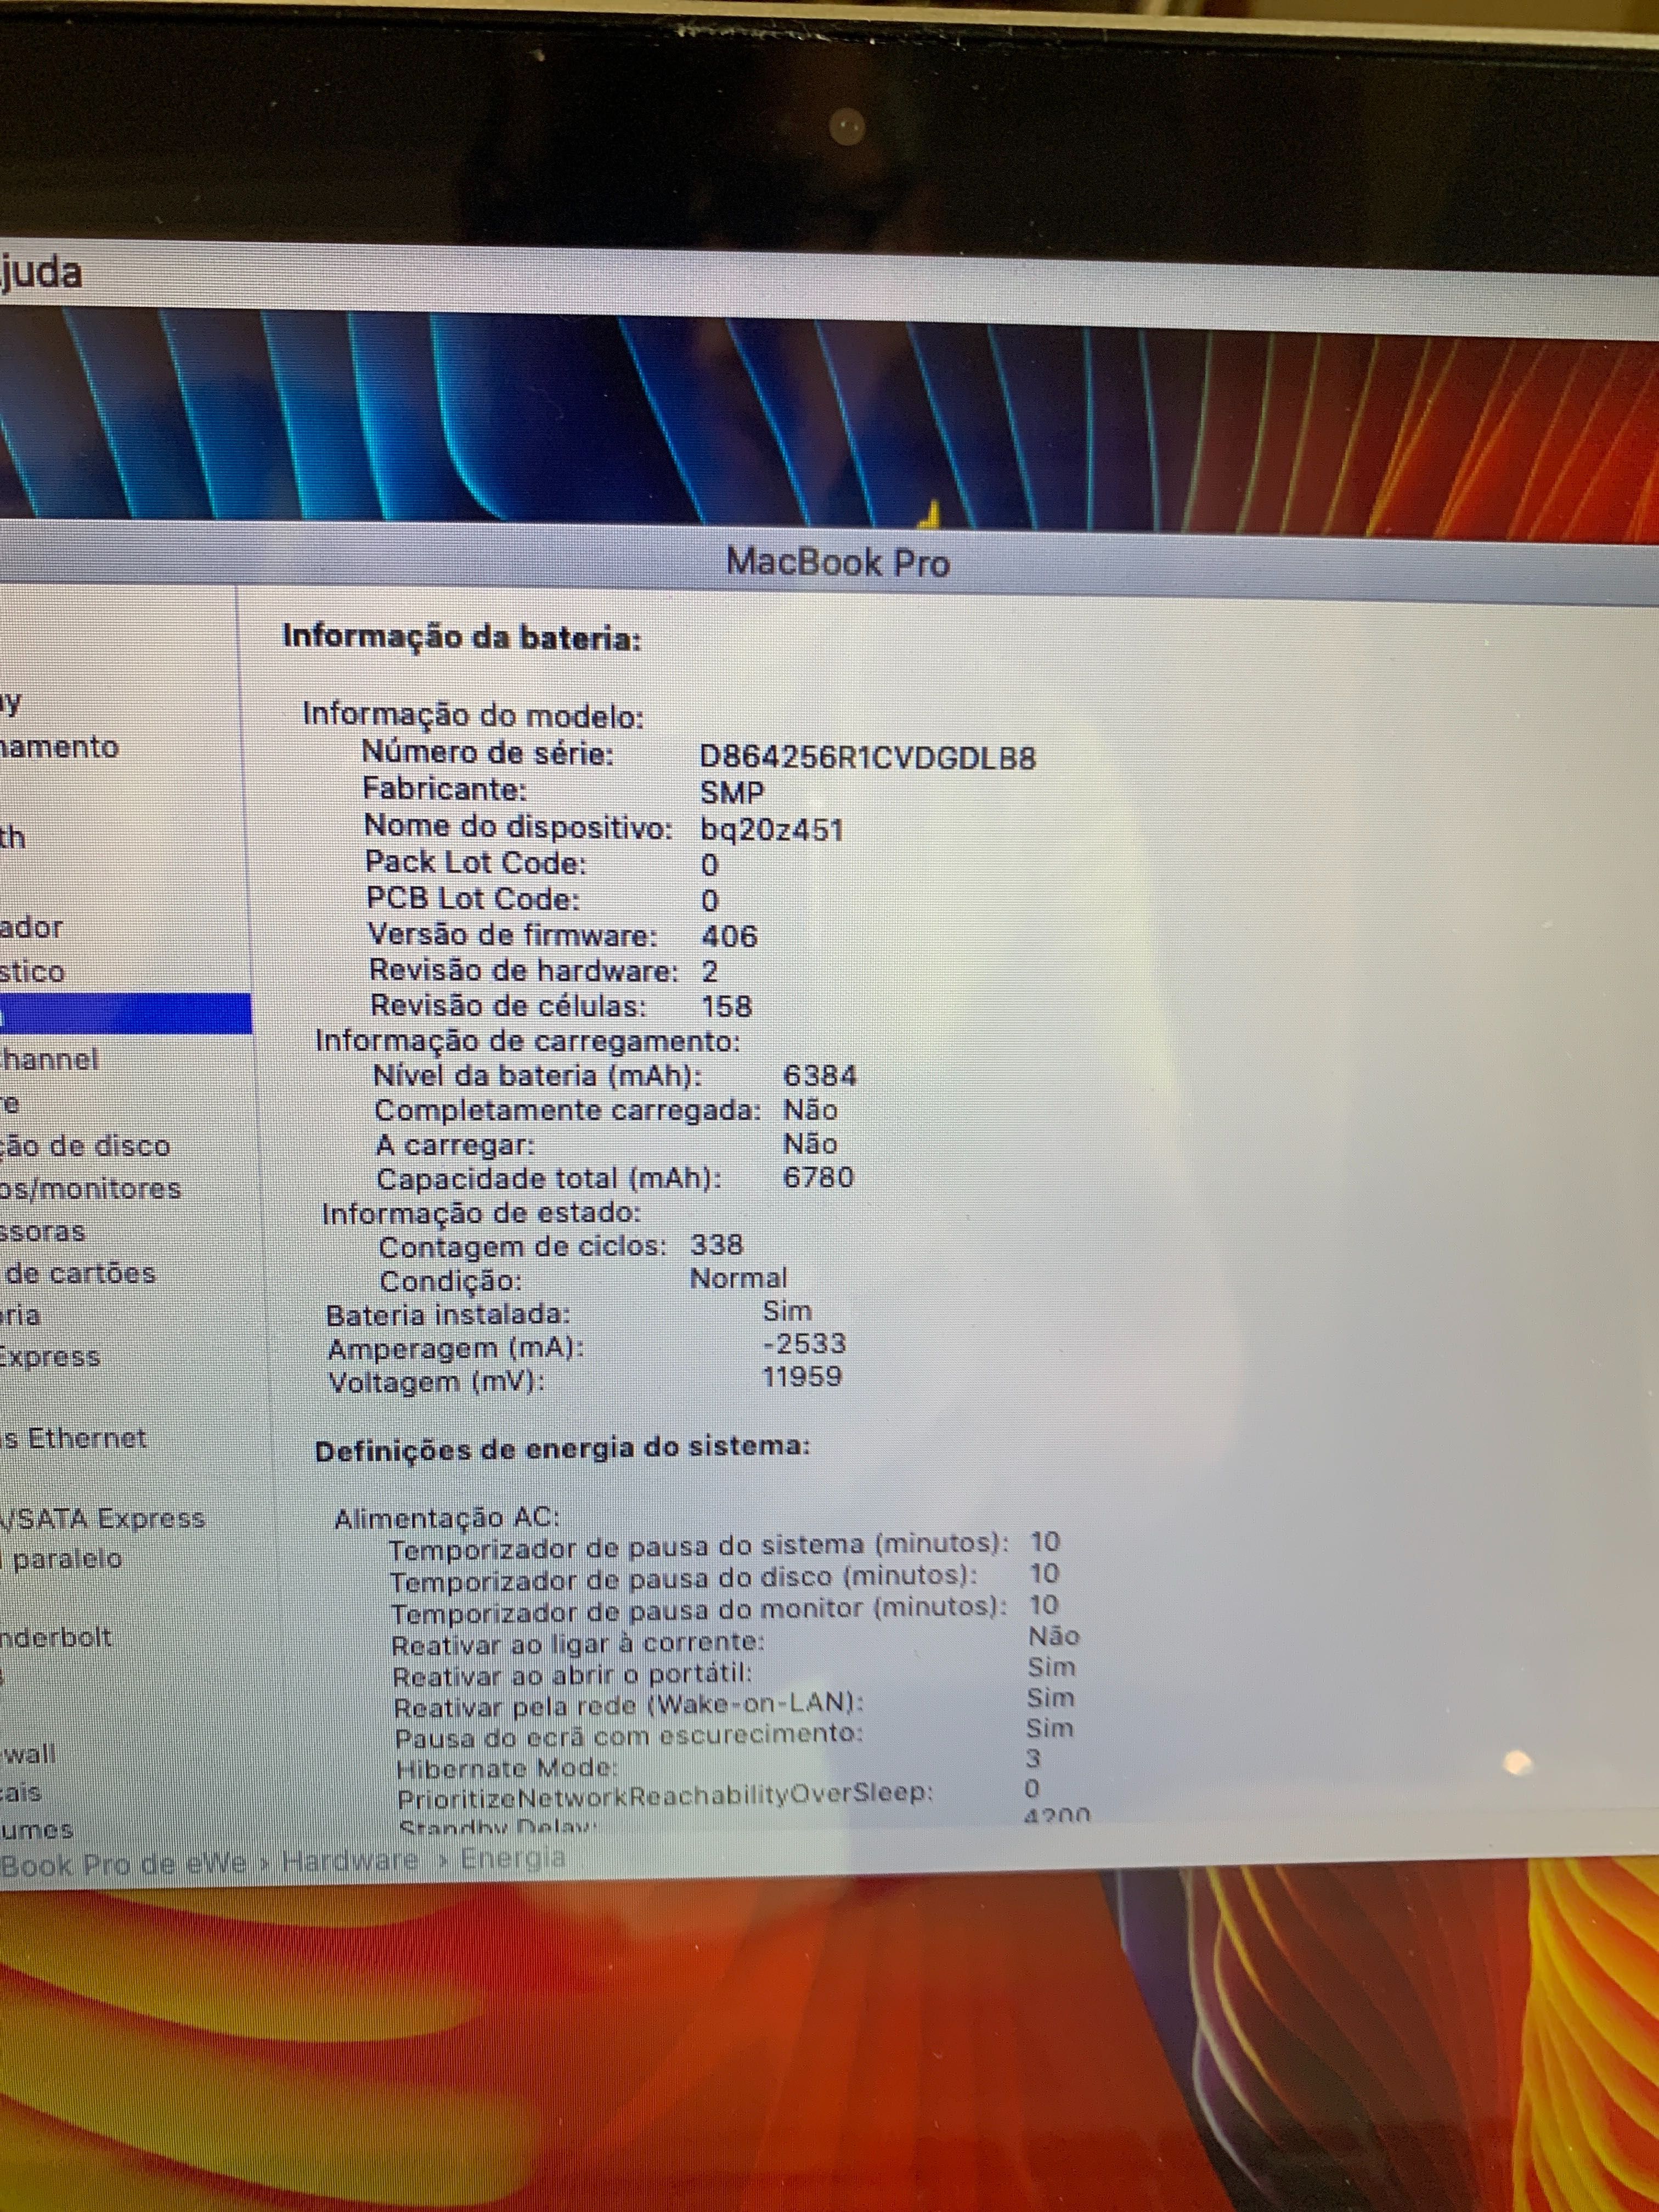Select sidebar item ending in 'hannel'

click(x=49, y=1059)
